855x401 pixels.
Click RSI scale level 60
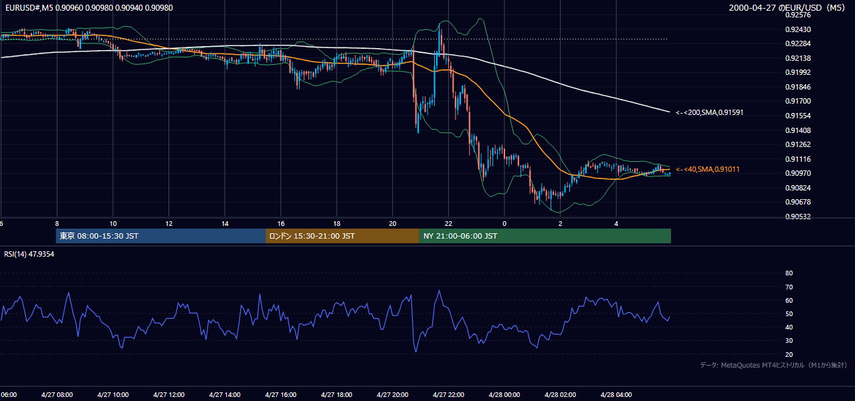pos(789,300)
